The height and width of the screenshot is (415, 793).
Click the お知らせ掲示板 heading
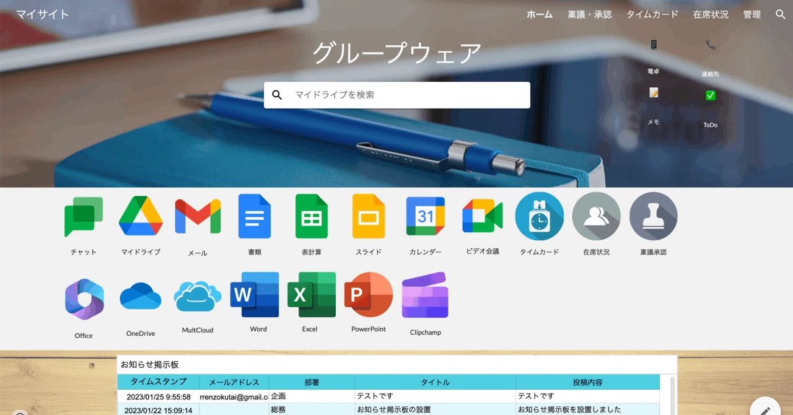click(150, 365)
